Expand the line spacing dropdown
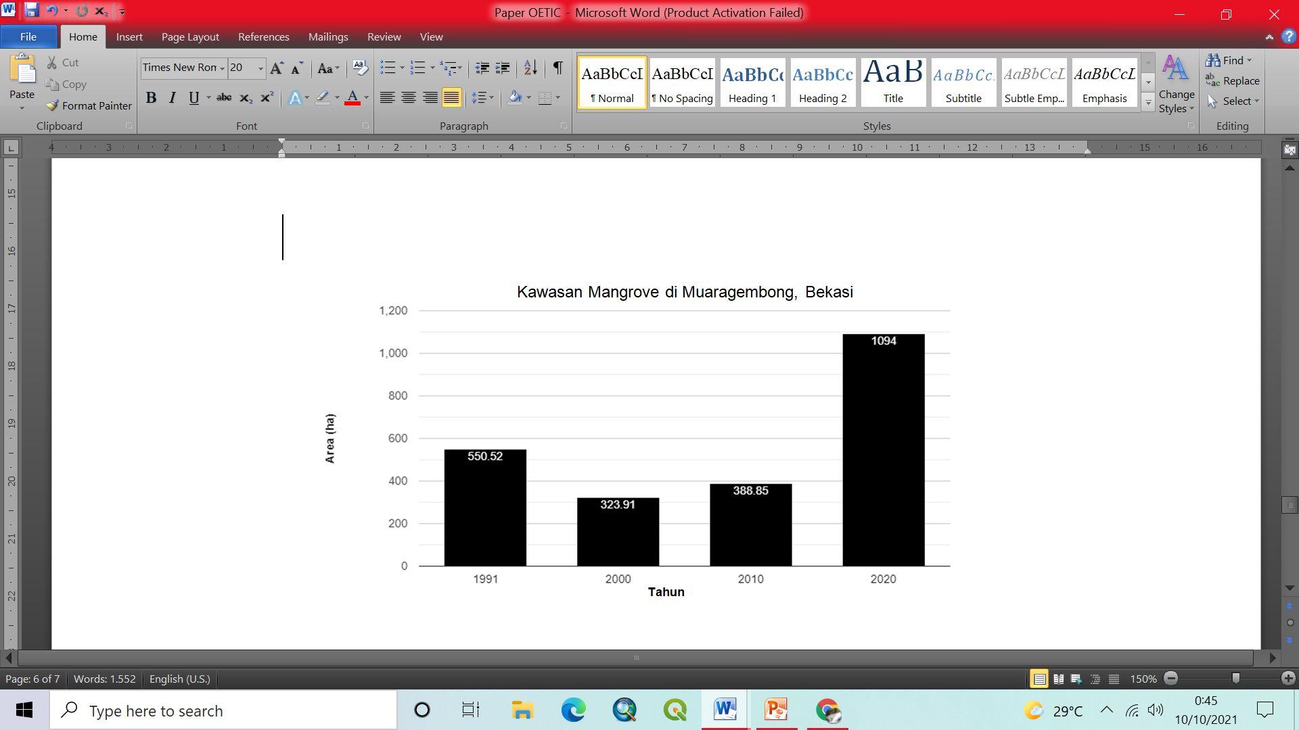The image size is (1299, 730). [491, 98]
